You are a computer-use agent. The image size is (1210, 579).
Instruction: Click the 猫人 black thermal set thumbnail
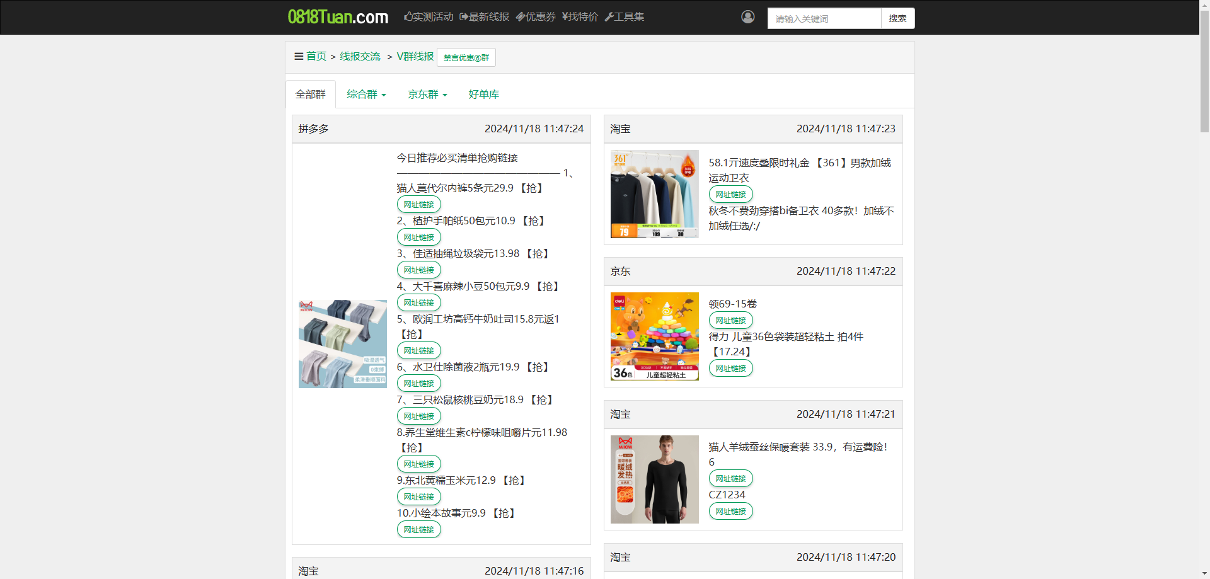tap(654, 479)
